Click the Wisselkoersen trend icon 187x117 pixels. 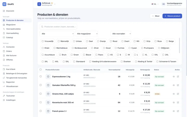(4, 86)
